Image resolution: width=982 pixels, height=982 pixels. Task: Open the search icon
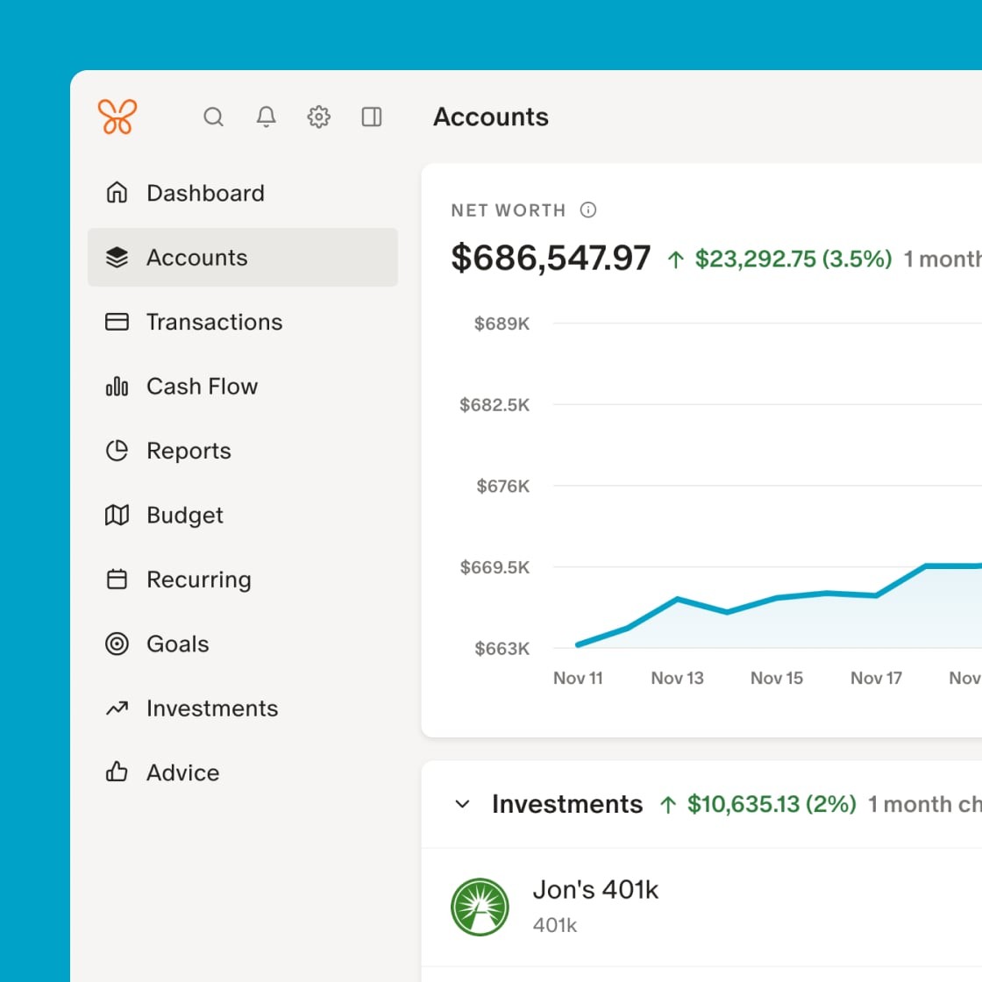point(214,117)
